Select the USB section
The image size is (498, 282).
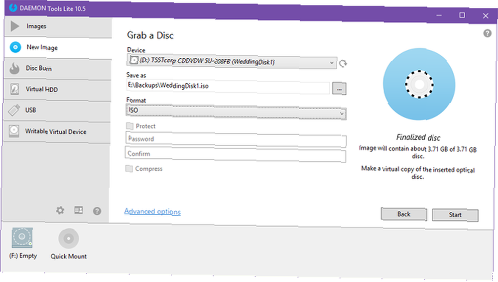[57, 111]
